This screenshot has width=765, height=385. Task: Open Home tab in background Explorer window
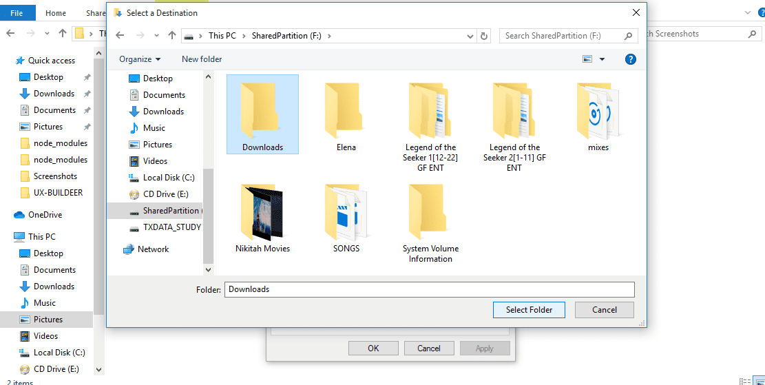(56, 13)
